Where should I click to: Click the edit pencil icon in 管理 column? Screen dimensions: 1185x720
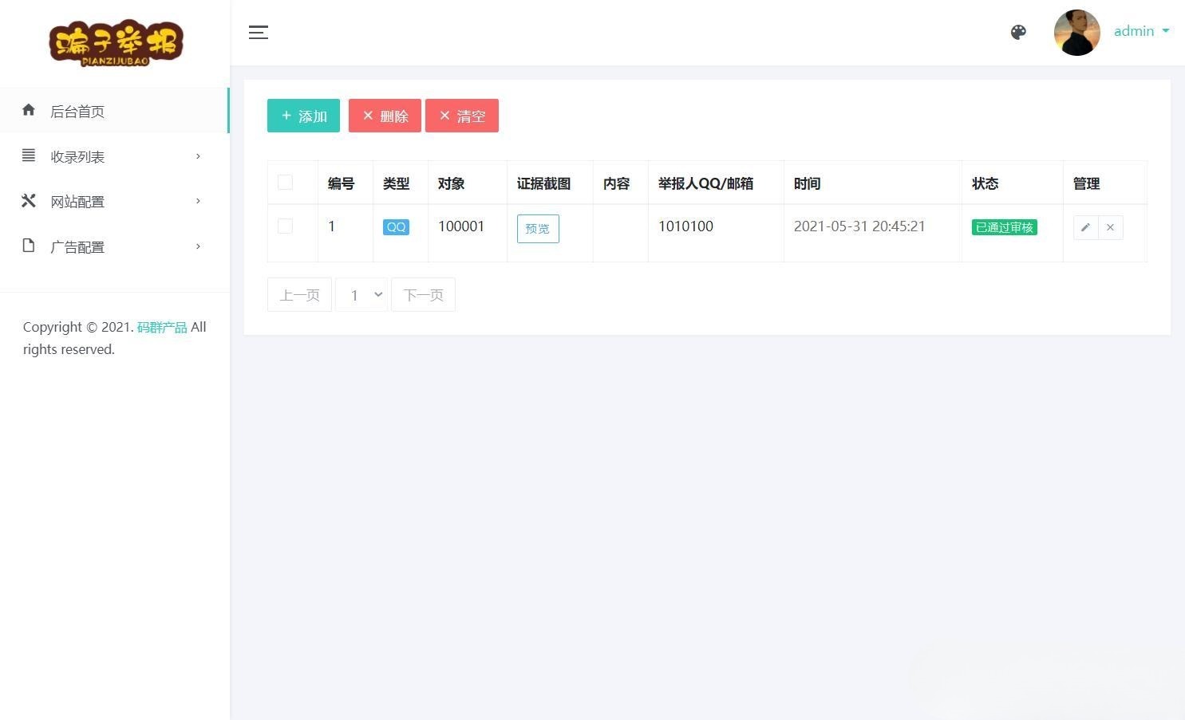(x=1085, y=227)
